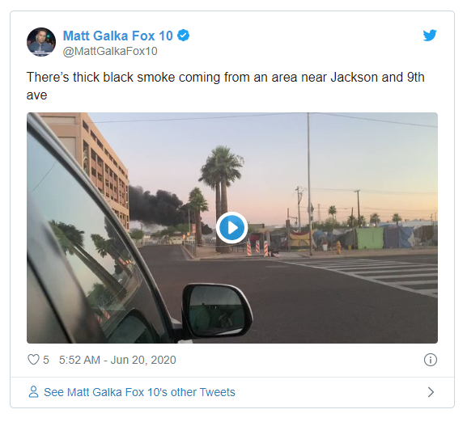
Task: Open See Matt Galka Fox 10's other Tweets
Action: pos(139,392)
